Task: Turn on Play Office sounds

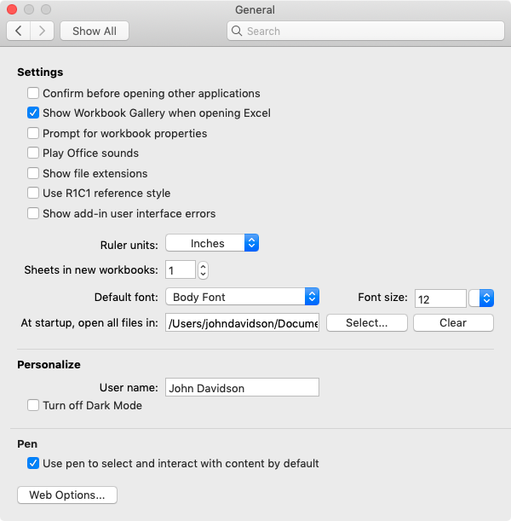Action: coord(33,153)
